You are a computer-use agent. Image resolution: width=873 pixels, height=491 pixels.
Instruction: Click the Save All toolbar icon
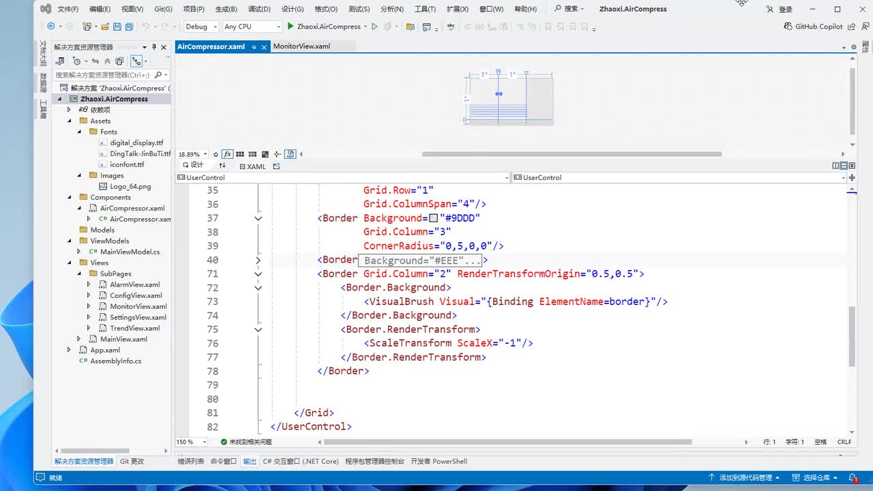pos(128,27)
